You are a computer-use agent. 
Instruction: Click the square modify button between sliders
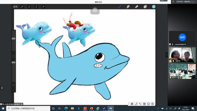(14, 56)
